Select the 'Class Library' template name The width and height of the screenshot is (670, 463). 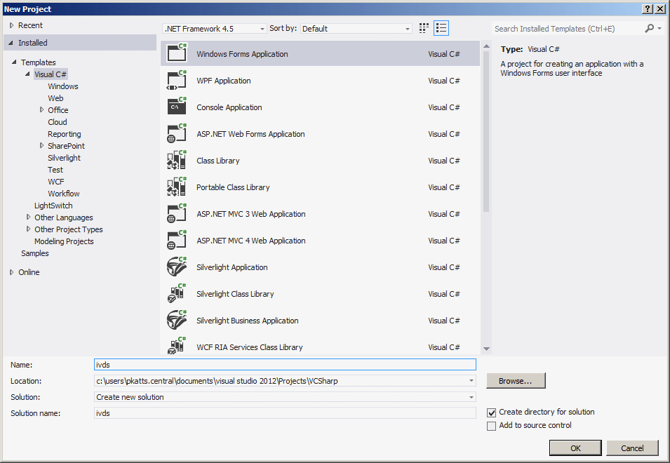click(x=218, y=161)
